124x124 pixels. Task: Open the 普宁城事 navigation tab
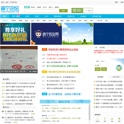tap(16, 16)
